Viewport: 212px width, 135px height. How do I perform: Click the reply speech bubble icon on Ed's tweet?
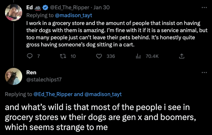tap(30, 56)
